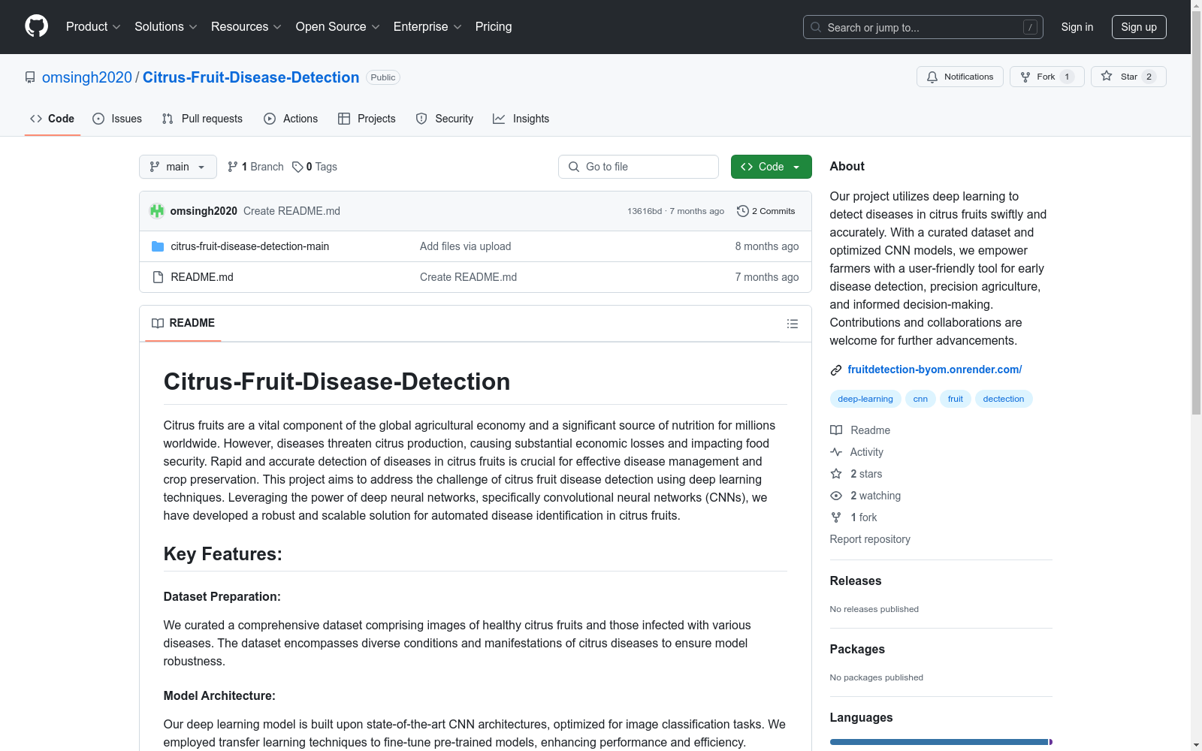The height and width of the screenshot is (751, 1202).
Task: Go to the Pricing page
Action: tap(494, 26)
